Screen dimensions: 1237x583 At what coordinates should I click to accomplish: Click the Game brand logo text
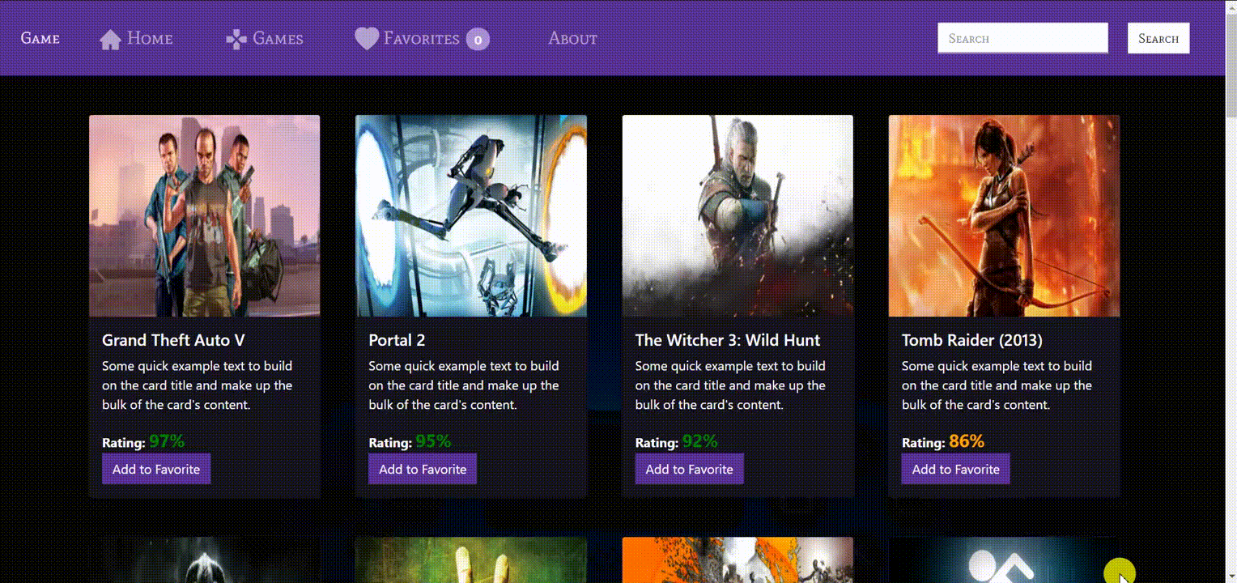(x=40, y=38)
